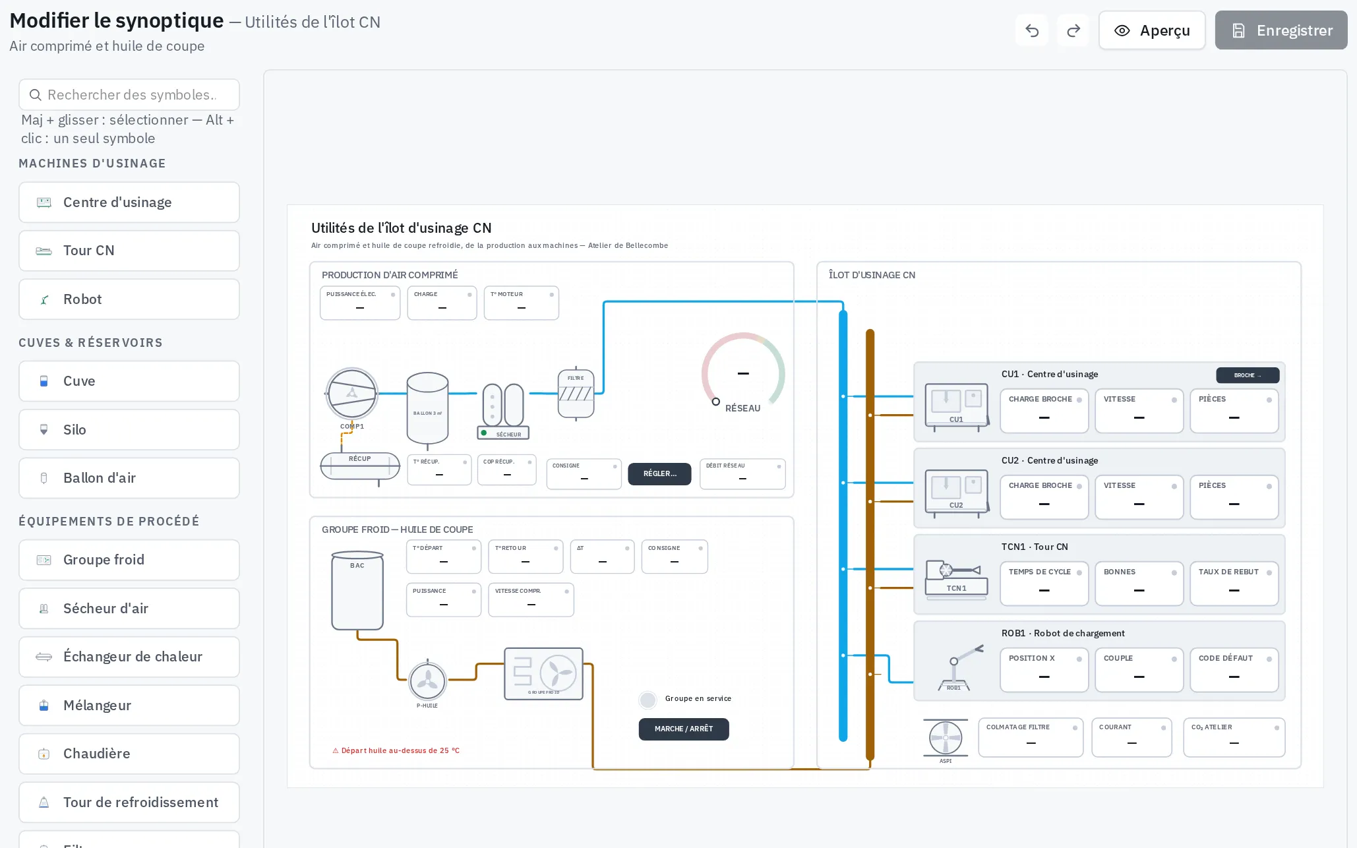This screenshot has width=1357, height=848.
Task: Select the Silo palette symbol
Action: (129, 430)
